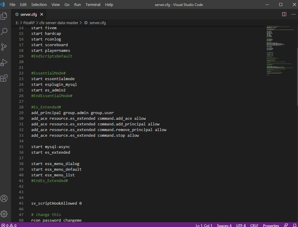
Task: Open Go to Line via Ln 1, Col 1
Action: 204,225
